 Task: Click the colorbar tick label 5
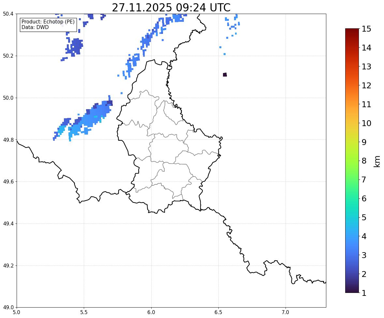(364, 217)
